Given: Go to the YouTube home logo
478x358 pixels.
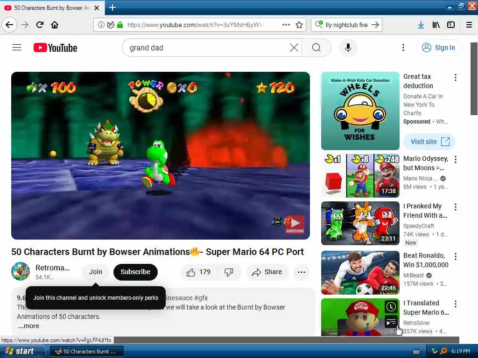Looking at the screenshot, I should pos(55,48).
